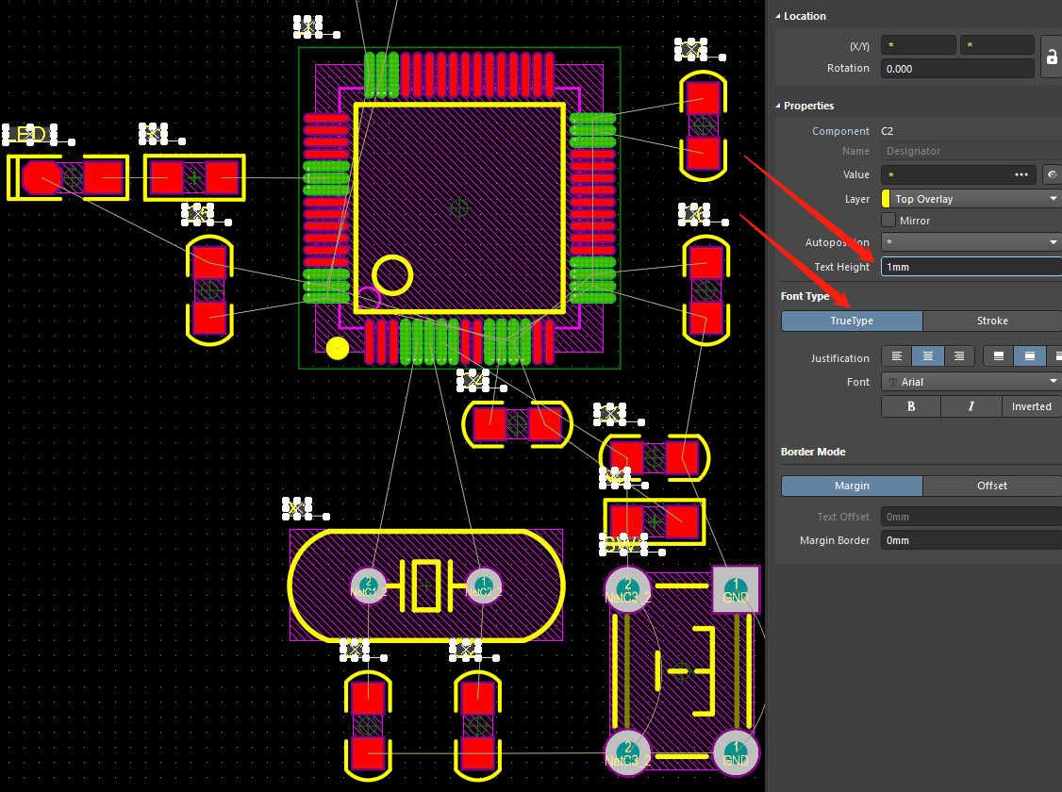Open the Autoposition dropdown
Viewport: 1062px width, 792px height.
point(971,242)
